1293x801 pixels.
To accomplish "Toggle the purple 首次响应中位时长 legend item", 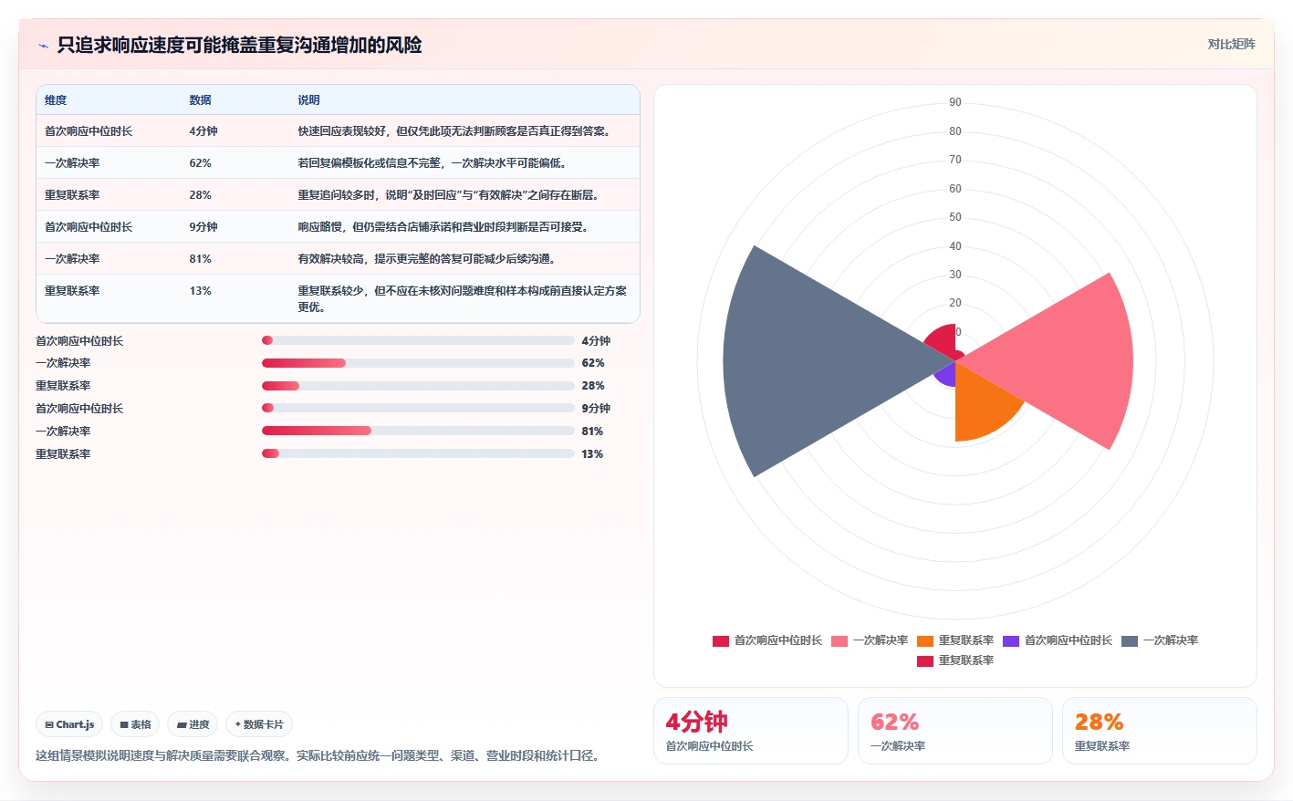I will coord(1058,640).
